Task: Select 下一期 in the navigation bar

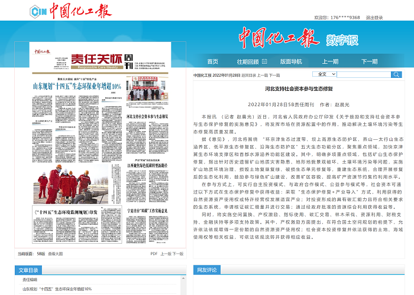Action: click(x=370, y=61)
